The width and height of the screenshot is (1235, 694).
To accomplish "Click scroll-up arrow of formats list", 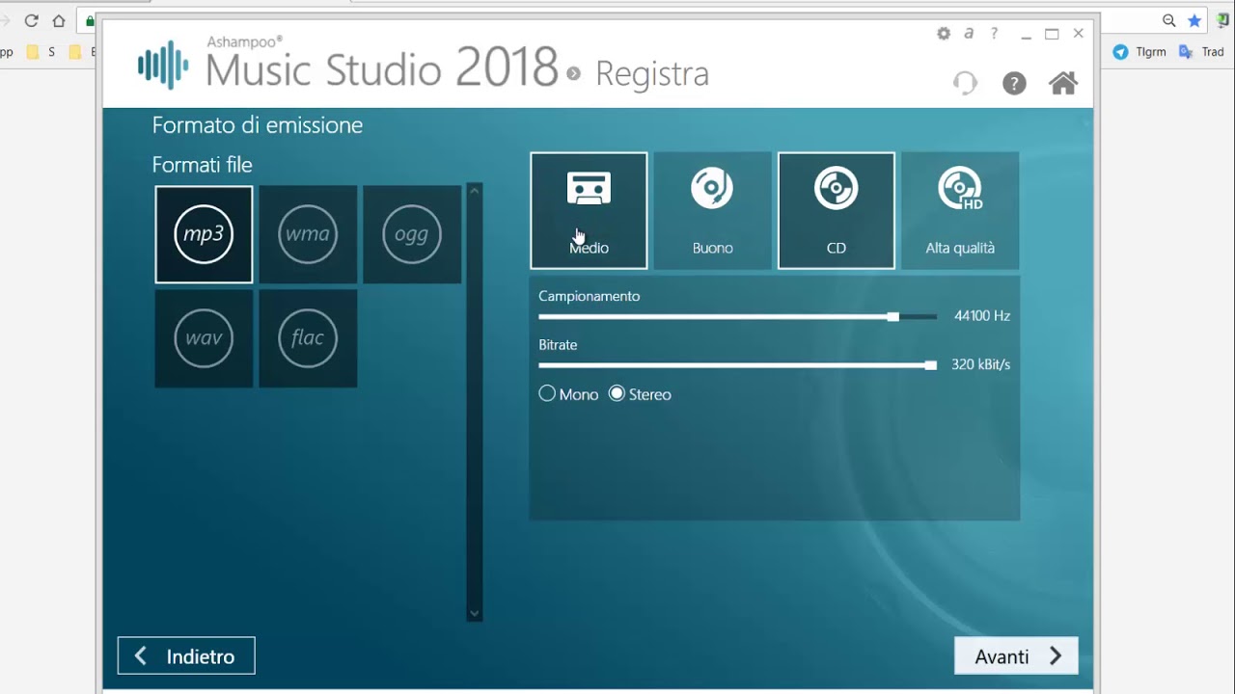I will coord(474,191).
